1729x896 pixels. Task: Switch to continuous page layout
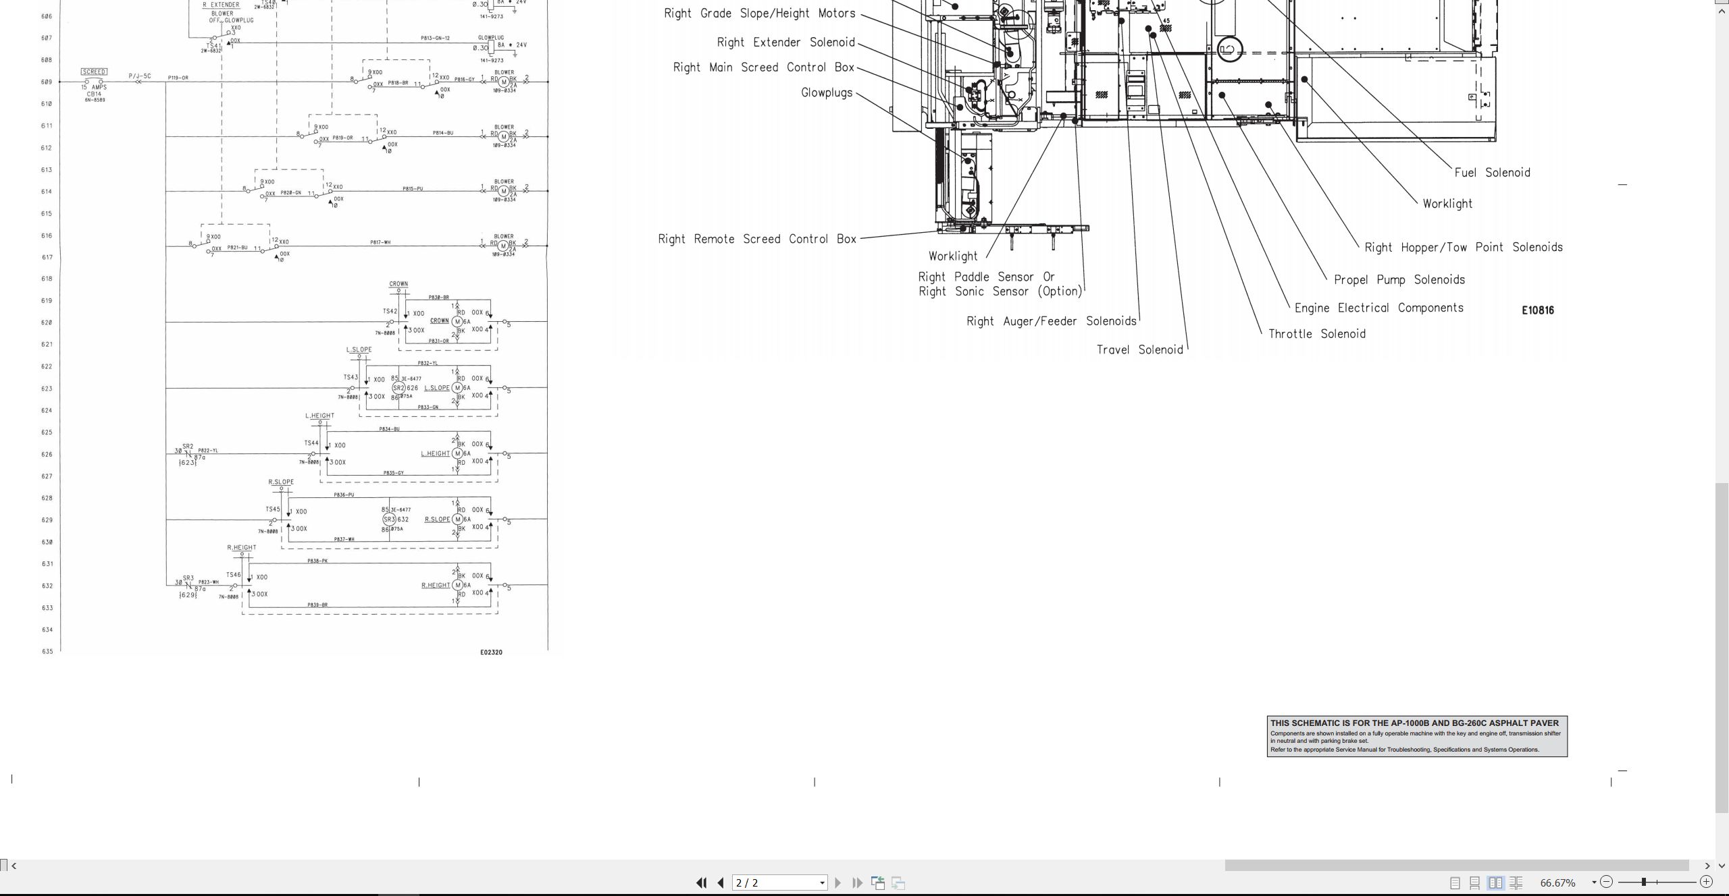click(1475, 883)
